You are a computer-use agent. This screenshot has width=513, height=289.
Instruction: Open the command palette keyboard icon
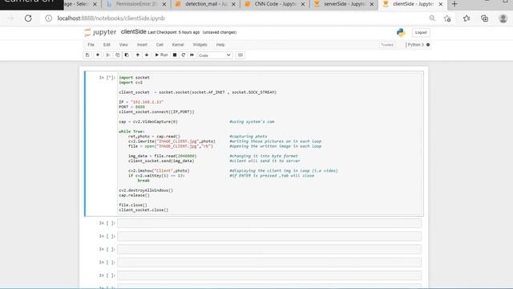point(240,55)
